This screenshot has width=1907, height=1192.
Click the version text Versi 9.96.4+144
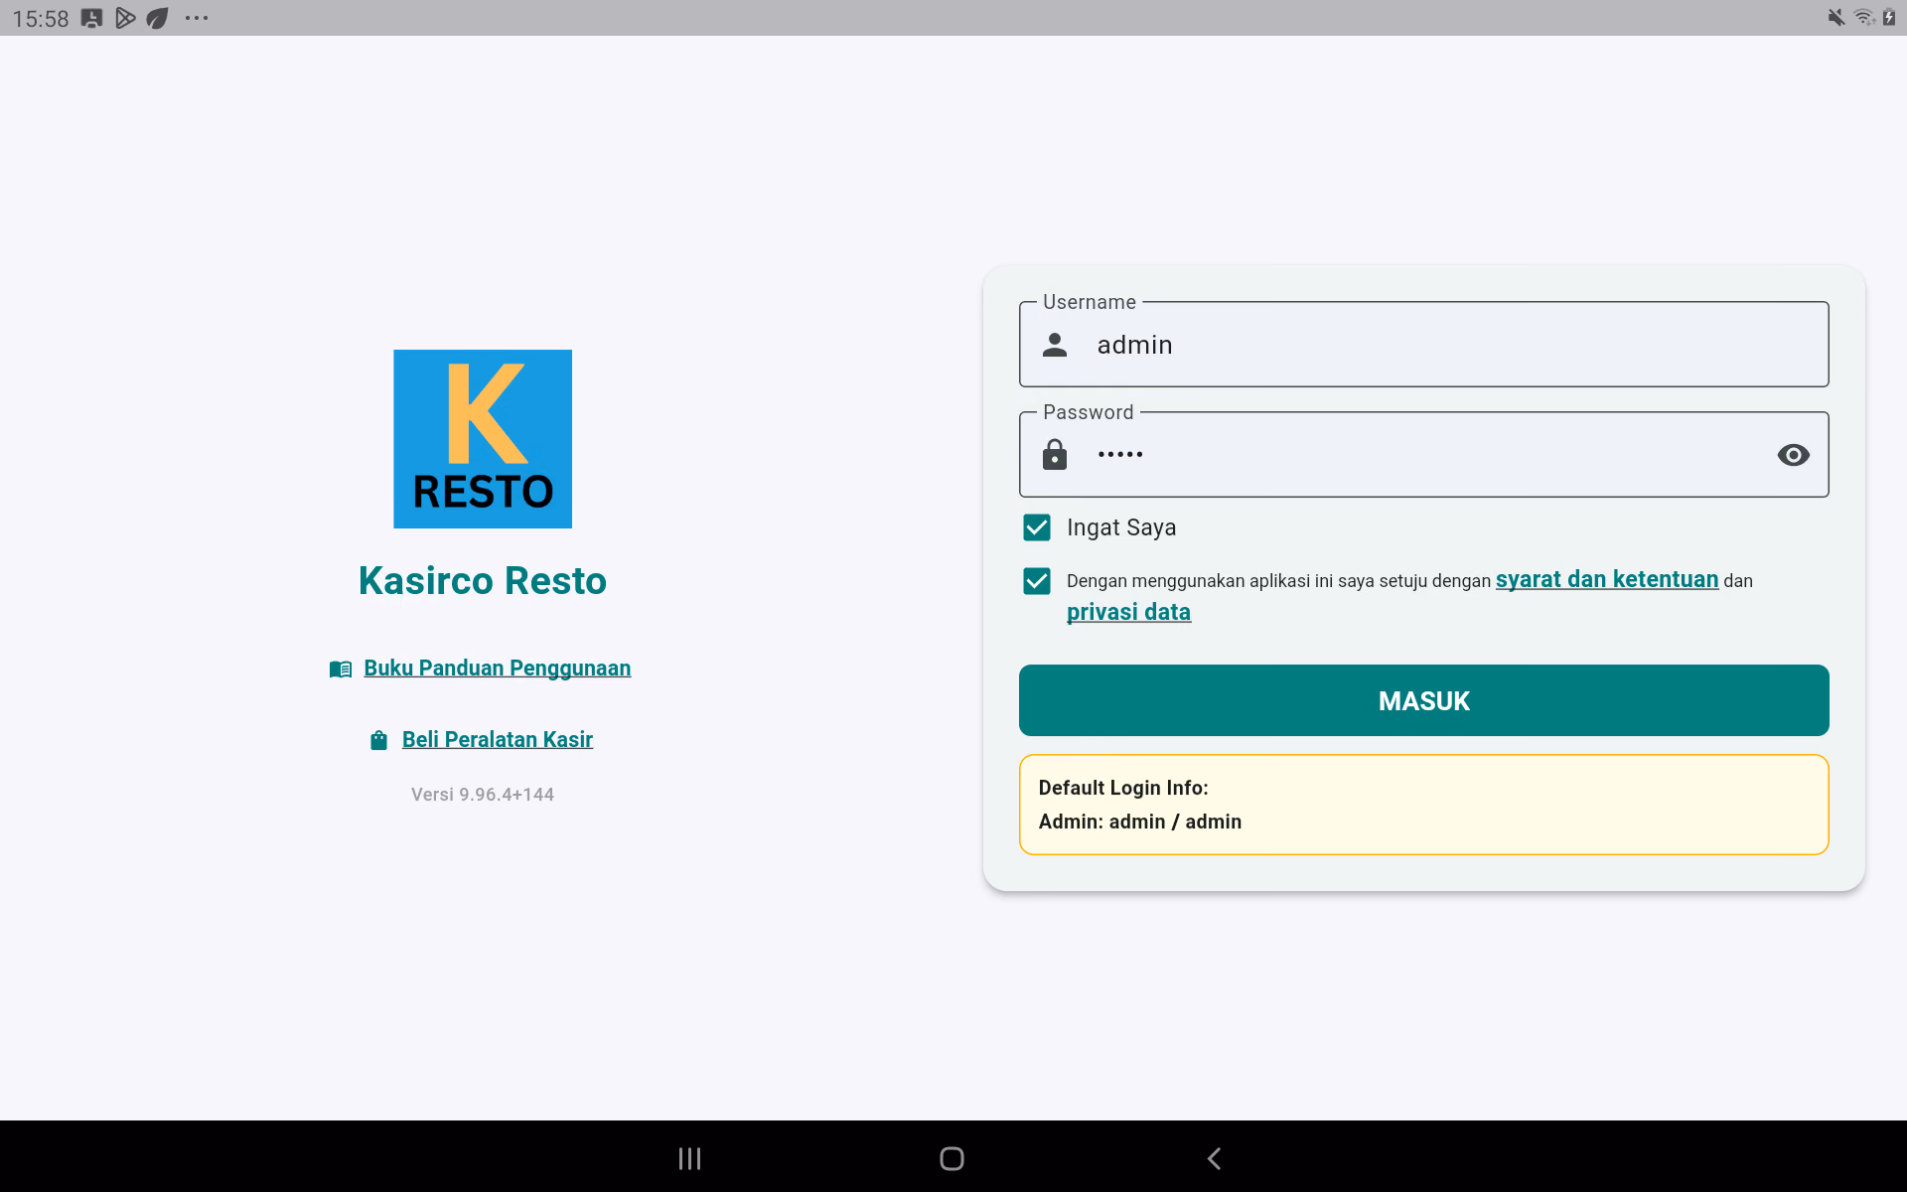tap(483, 795)
